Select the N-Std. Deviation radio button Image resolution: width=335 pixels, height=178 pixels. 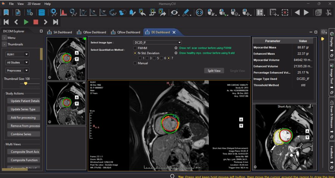point(135,53)
